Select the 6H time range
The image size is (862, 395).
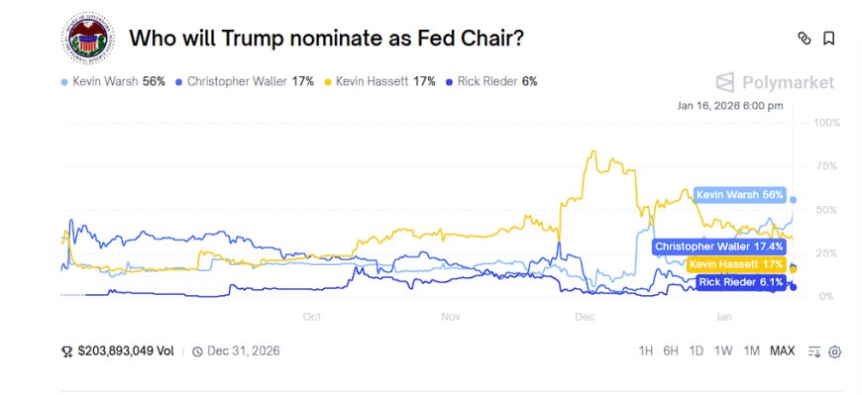click(x=671, y=351)
